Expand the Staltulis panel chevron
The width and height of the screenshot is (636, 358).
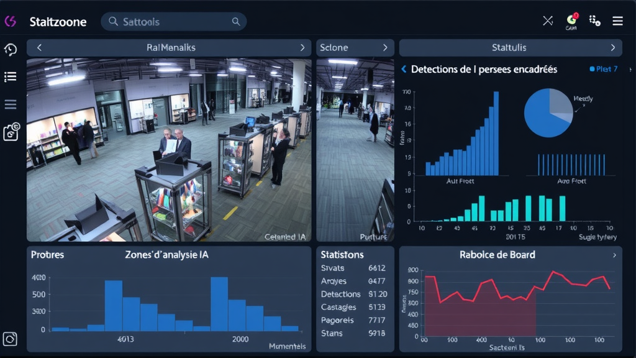click(612, 47)
